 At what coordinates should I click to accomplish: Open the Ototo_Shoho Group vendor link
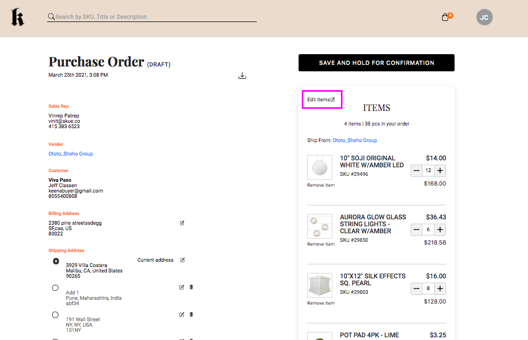(70, 153)
